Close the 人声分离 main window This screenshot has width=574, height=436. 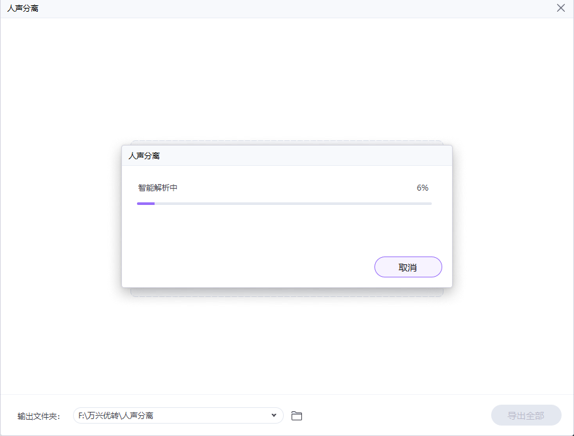(x=560, y=8)
